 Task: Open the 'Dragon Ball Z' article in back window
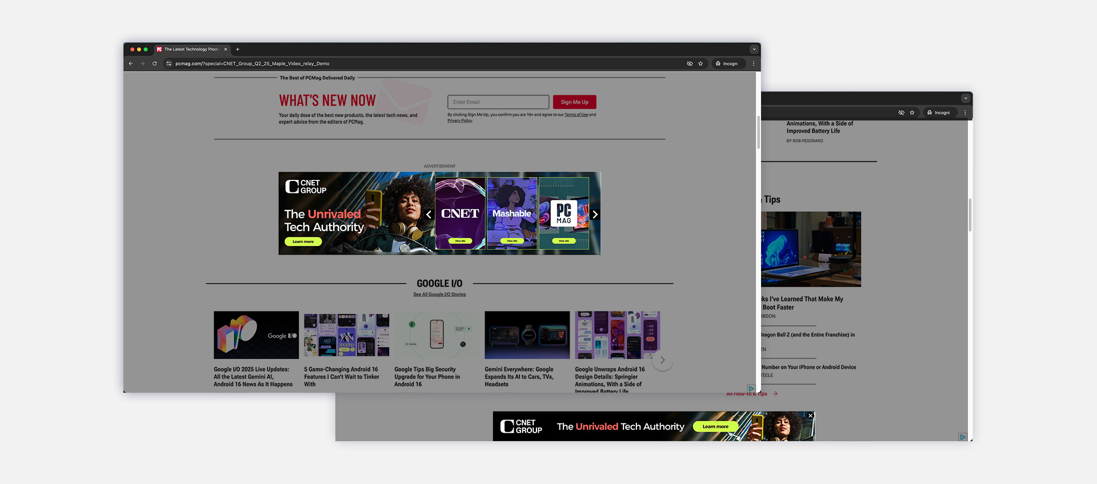click(808, 335)
